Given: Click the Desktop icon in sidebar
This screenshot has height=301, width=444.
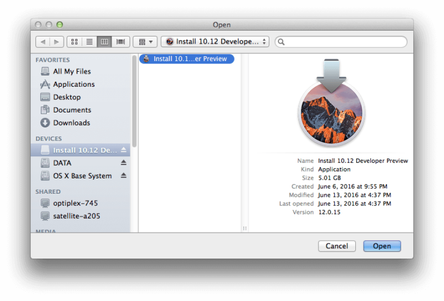Looking at the screenshot, I should pyautogui.click(x=45, y=97).
